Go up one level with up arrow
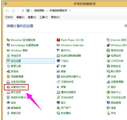This screenshot has height=120, width=127. pos(23,11)
